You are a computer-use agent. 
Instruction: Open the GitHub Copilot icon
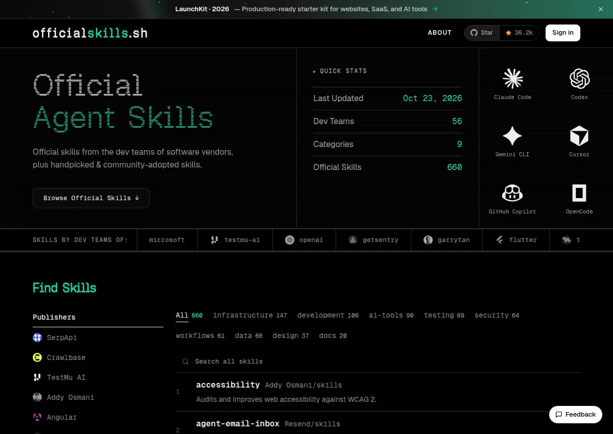(x=512, y=193)
